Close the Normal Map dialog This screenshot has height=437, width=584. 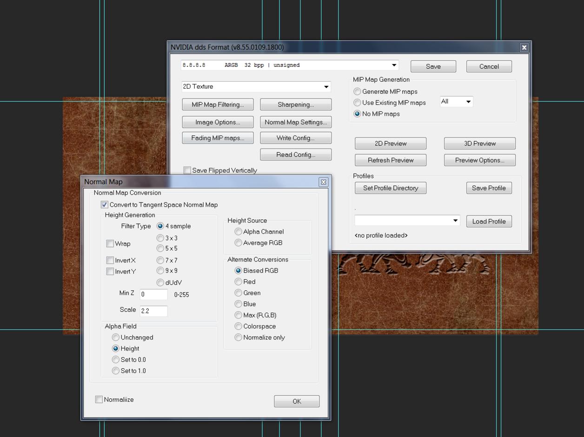click(324, 182)
